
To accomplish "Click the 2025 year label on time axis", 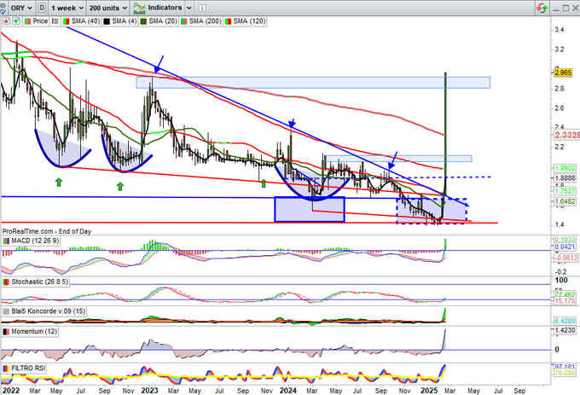I will tap(429, 391).
